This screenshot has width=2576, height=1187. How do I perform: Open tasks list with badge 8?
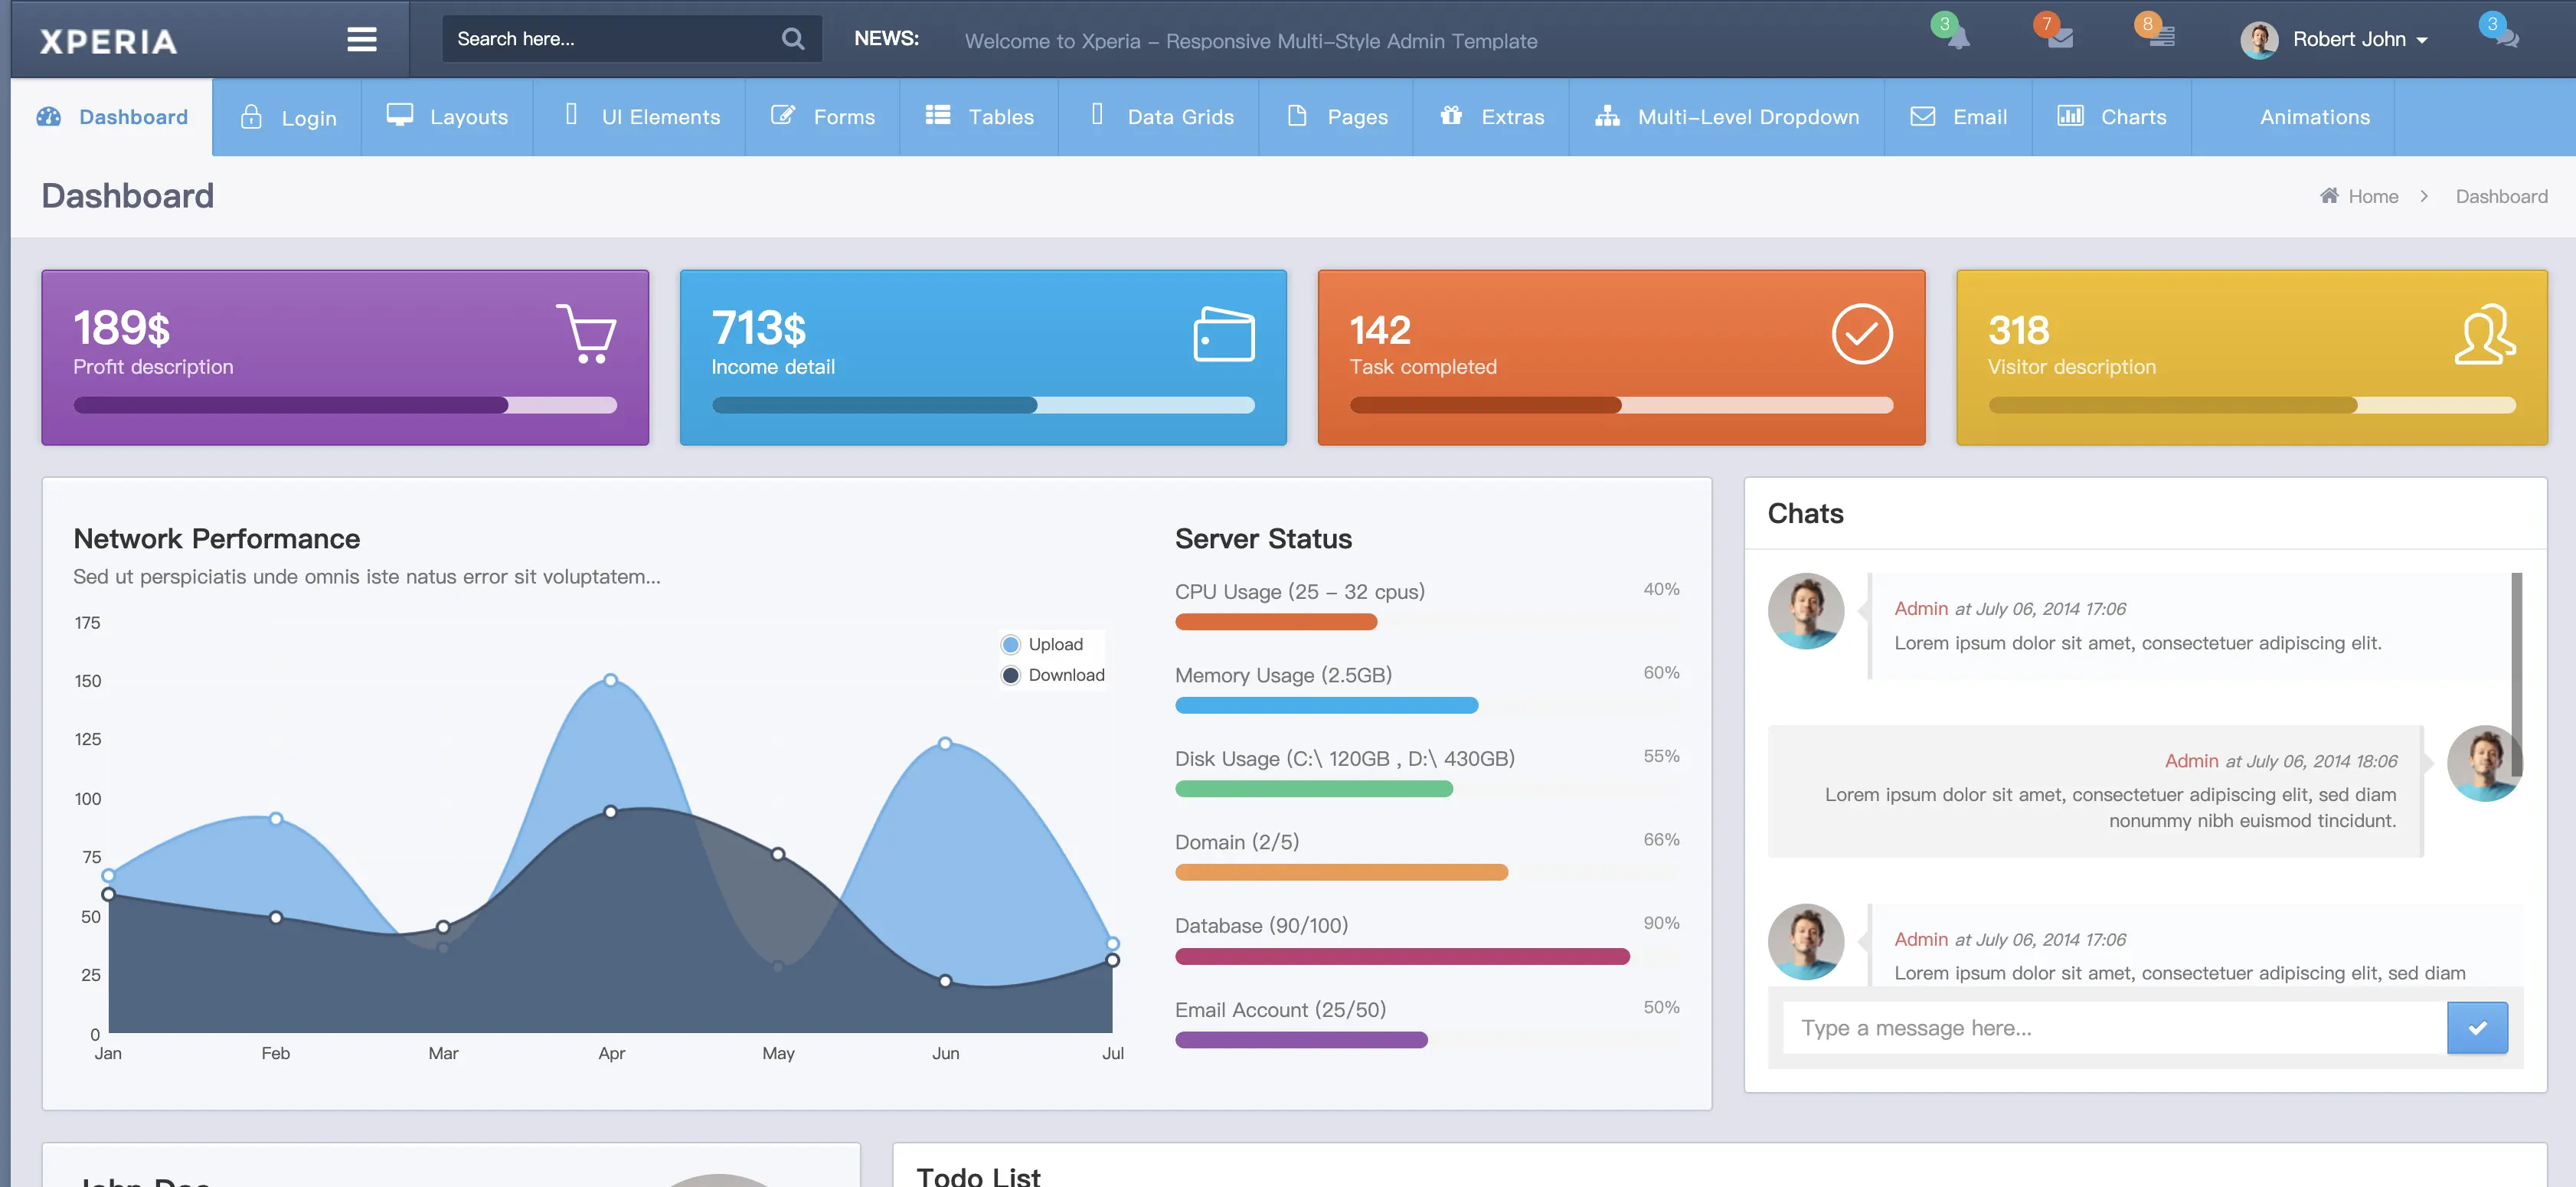coord(2161,38)
